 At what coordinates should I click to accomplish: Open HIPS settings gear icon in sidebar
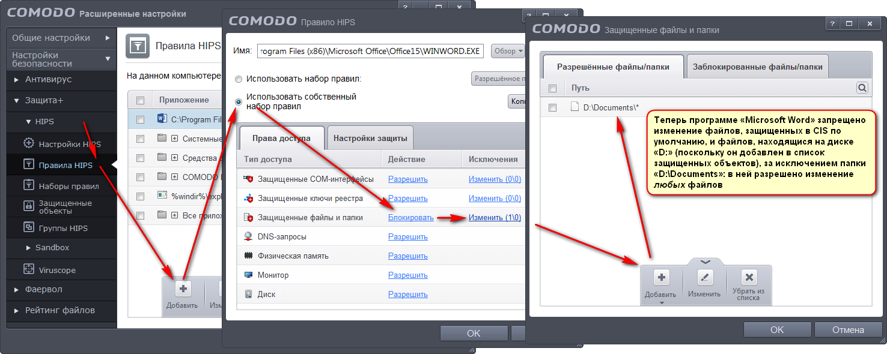pyautogui.click(x=28, y=143)
